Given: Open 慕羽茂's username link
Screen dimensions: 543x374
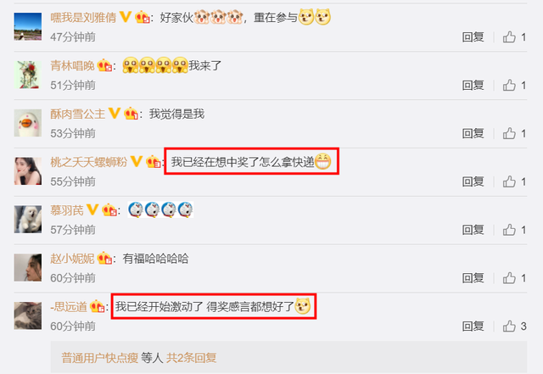Looking at the screenshot, I should tap(67, 209).
